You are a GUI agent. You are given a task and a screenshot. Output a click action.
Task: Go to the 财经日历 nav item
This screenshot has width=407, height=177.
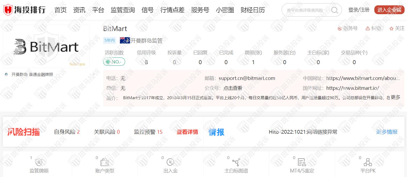pos(253,10)
